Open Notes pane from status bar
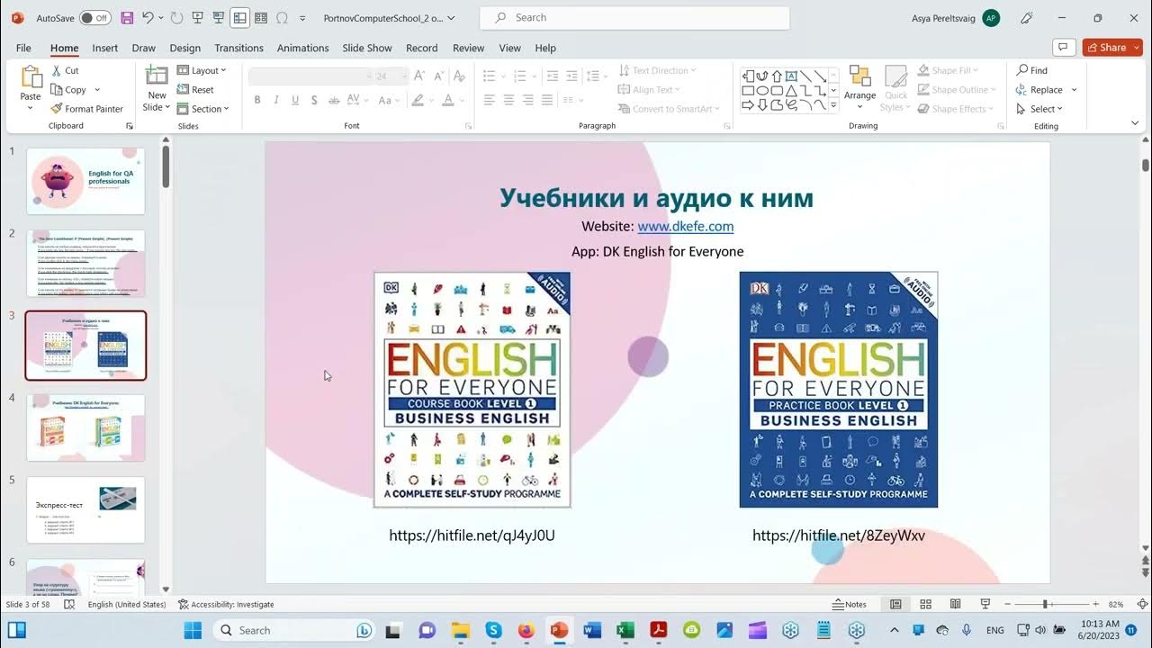1152x648 pixels. 850,605
